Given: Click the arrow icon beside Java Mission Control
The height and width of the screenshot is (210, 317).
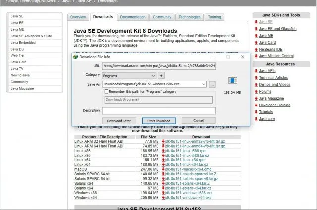Looking at the screenshot, I should pos(256,56).
